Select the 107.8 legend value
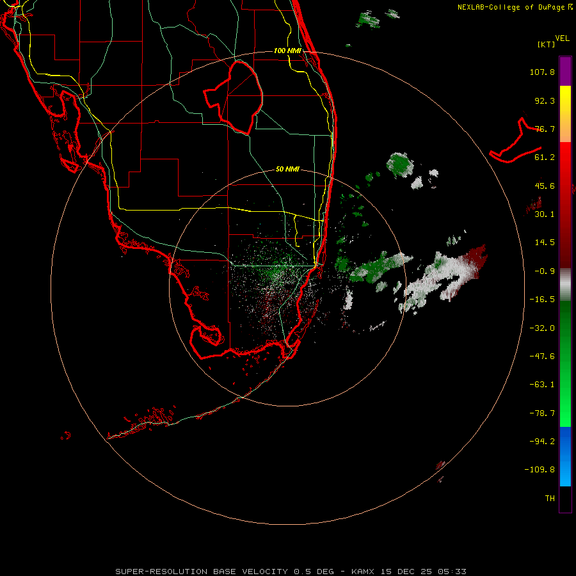576x576 pixels. [542, 72]
